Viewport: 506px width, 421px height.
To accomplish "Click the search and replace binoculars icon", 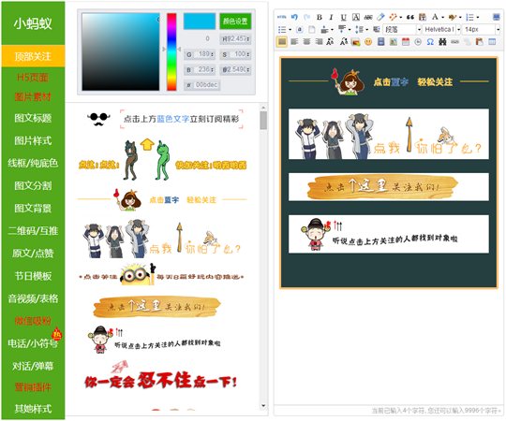I will (x=442, y=42).
